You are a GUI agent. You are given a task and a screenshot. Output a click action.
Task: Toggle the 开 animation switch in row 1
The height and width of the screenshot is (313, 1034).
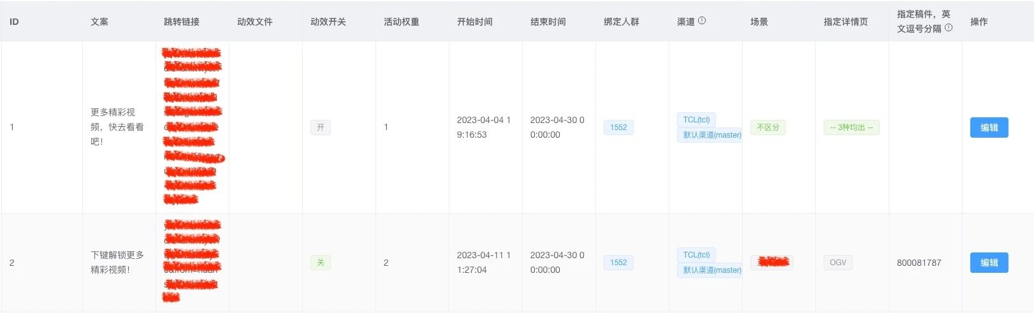pyautogui.click(x=320, y=127)
